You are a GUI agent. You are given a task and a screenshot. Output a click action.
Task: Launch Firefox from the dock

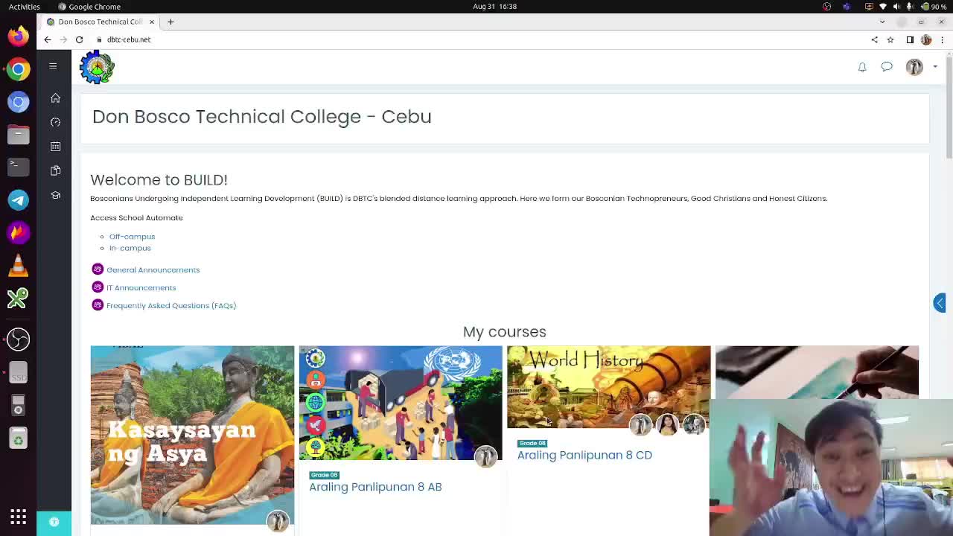tap(18, 35)
